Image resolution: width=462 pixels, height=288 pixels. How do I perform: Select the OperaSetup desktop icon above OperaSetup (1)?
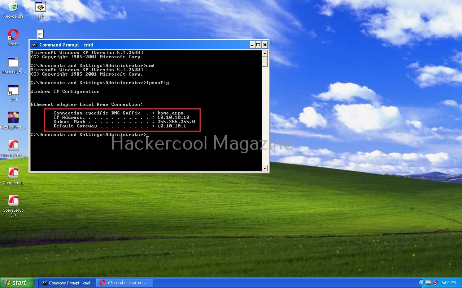coord(13,173)
